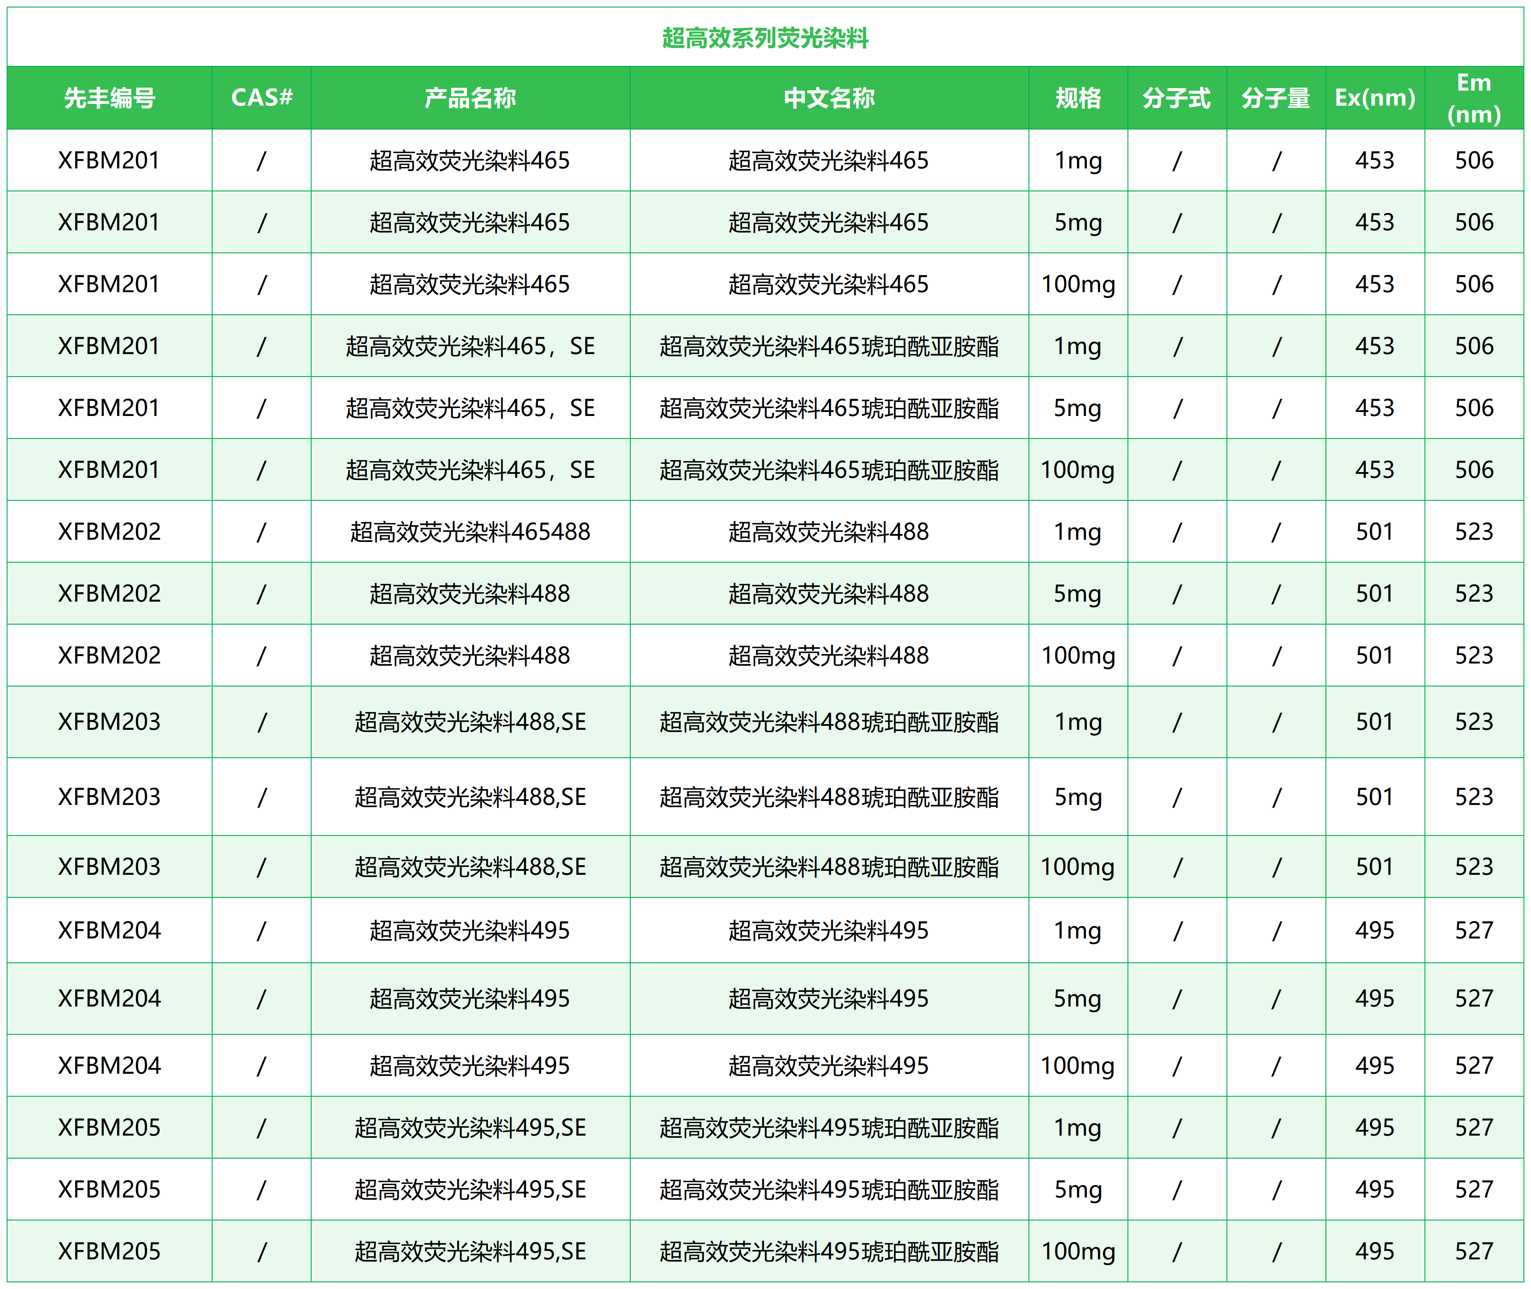This screenshot has height=1289, width=1531.
Task: Select product 超高效荧光染料488,SE in XFBM203 1mg row
Action: (470, 722)
